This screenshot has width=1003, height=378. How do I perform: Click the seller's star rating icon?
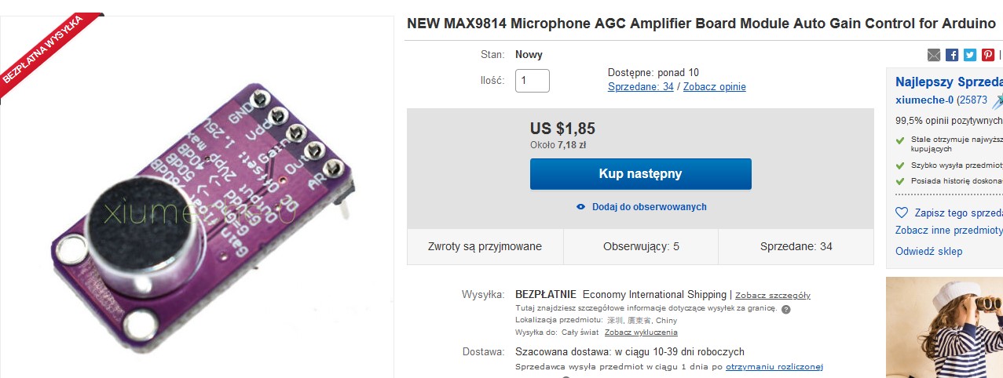tap(998, 101)
